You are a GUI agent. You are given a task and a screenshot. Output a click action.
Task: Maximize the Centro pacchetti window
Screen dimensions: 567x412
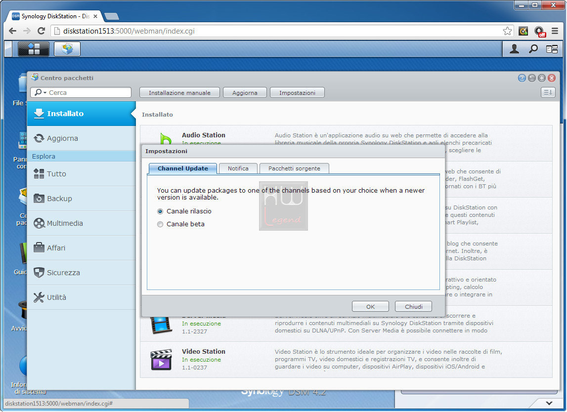542,78
